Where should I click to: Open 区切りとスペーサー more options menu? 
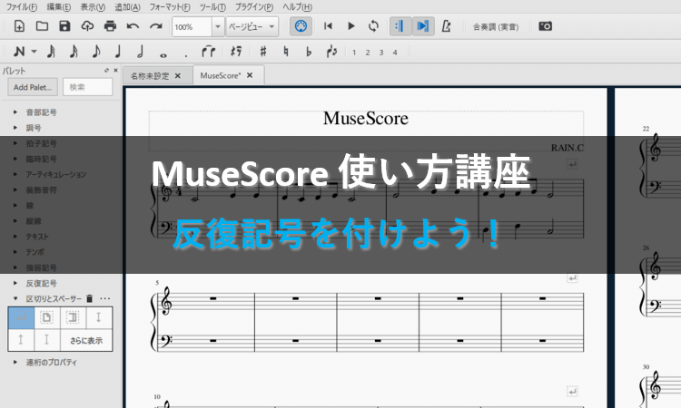point(104,298)
